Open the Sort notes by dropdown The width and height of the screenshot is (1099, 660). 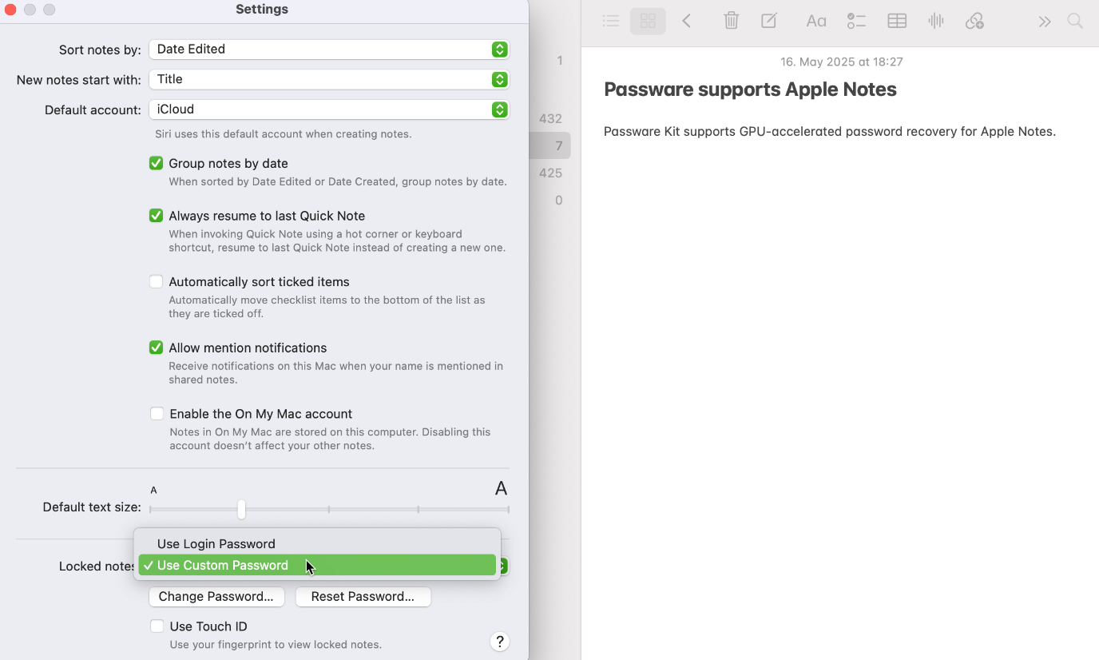click(x=329, y=50)
